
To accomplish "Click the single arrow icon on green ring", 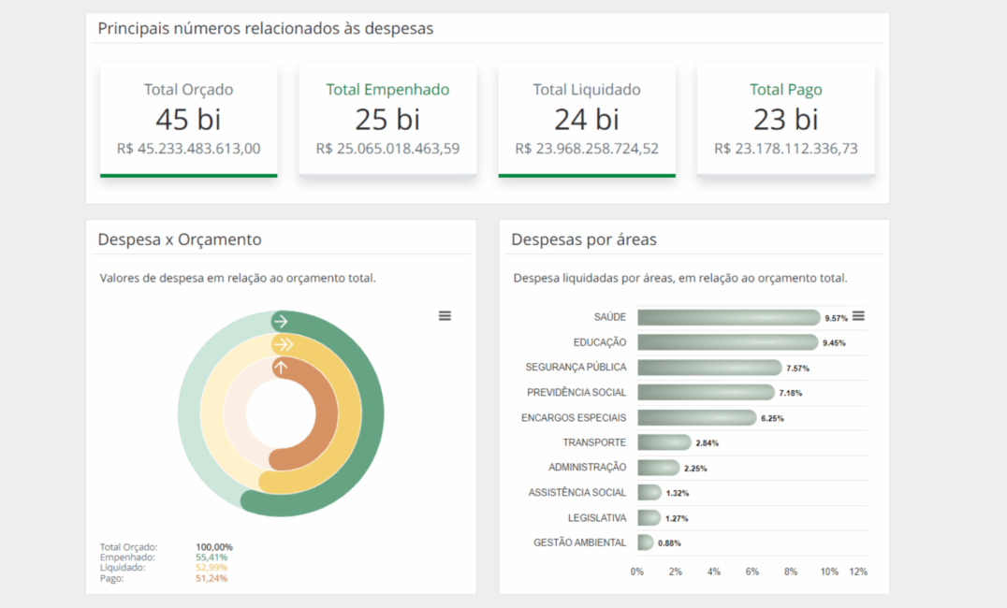I will pos(281,322).
